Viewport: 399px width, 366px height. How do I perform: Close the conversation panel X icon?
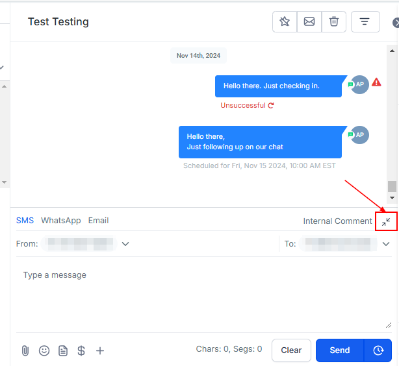coord(396,23)
